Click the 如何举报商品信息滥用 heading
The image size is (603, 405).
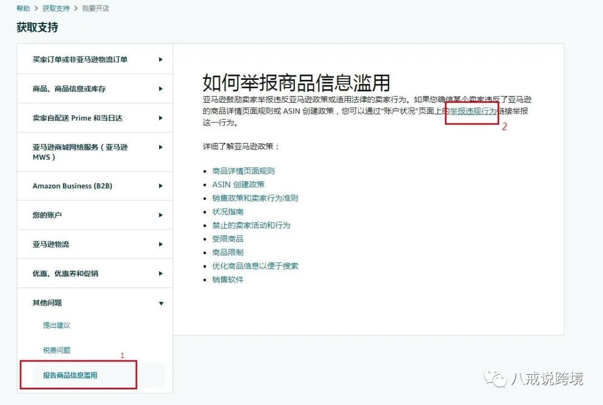296,83
